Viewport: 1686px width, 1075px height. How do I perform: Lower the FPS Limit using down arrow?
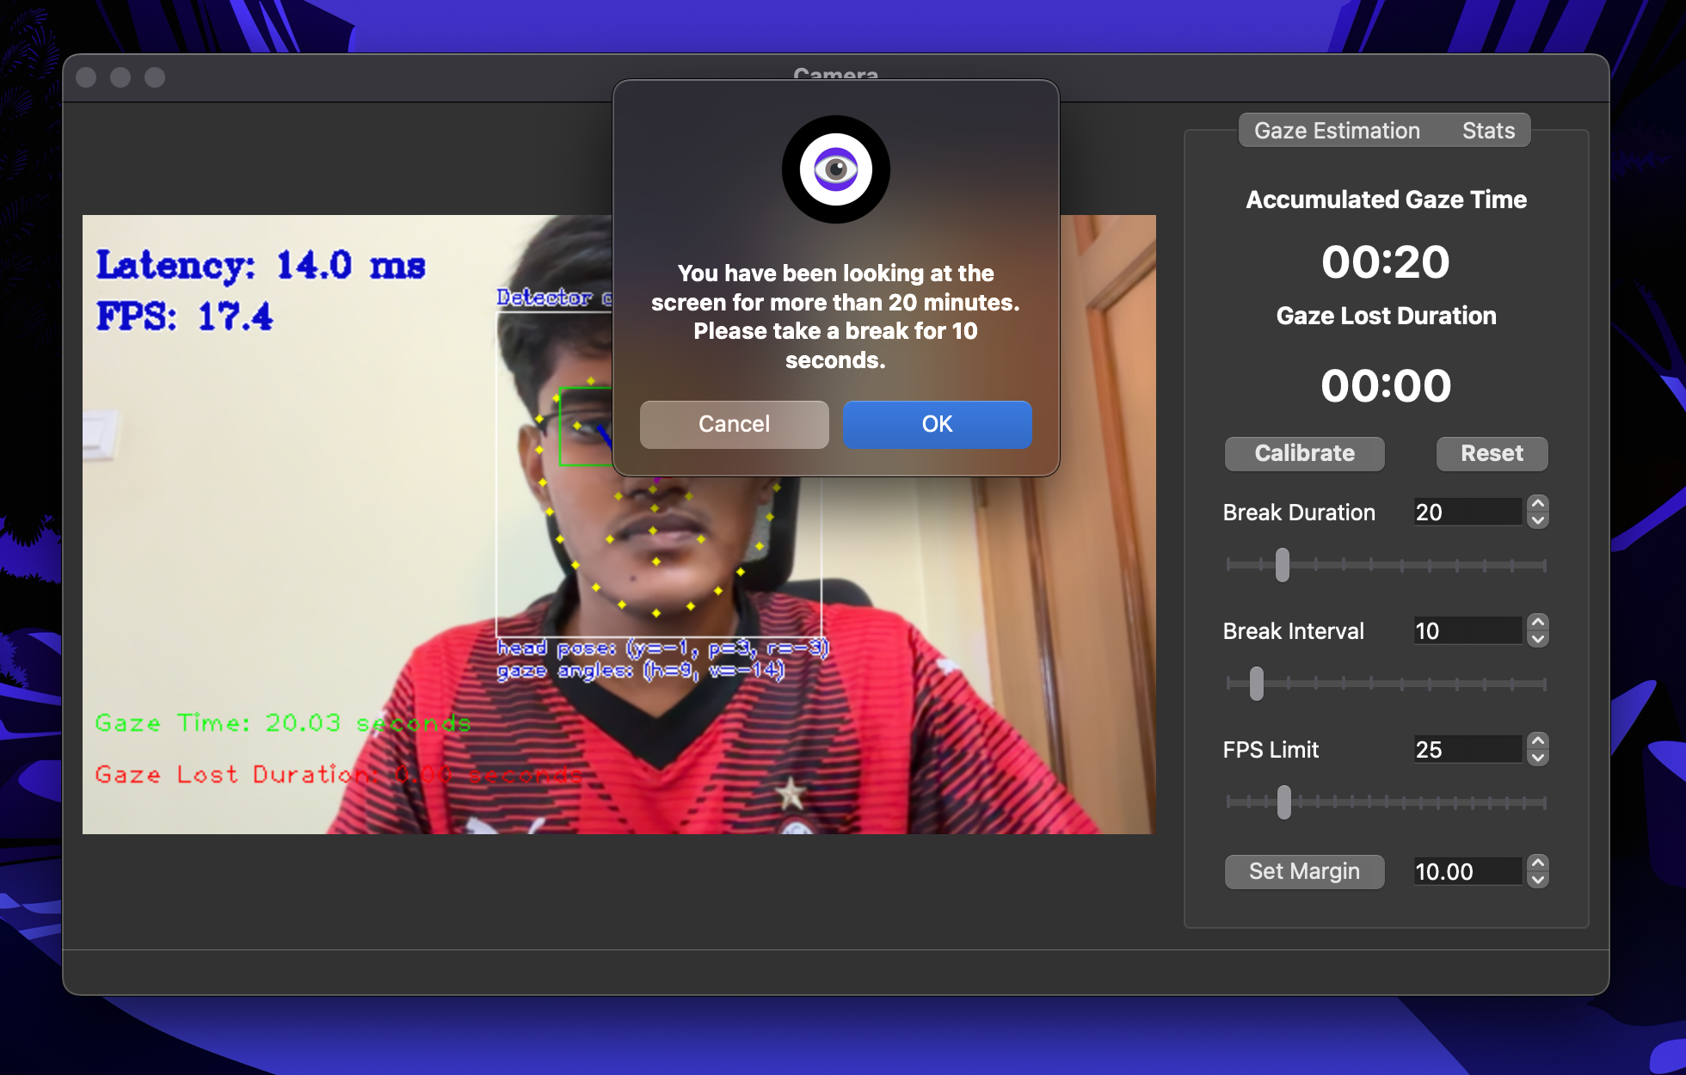[x=1538, y=758]
